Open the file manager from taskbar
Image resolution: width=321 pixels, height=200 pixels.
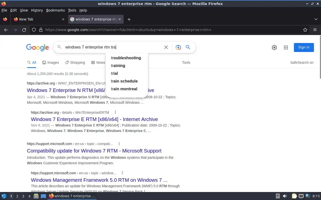36,196
